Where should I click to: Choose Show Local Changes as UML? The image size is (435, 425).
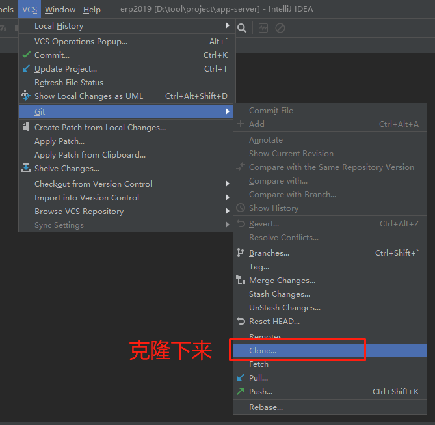[x=127, y=96]
